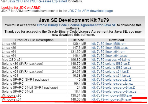The image size is (148, 104).
Task: Click the 16.38 MB file size
Action: tap(79, 76)
